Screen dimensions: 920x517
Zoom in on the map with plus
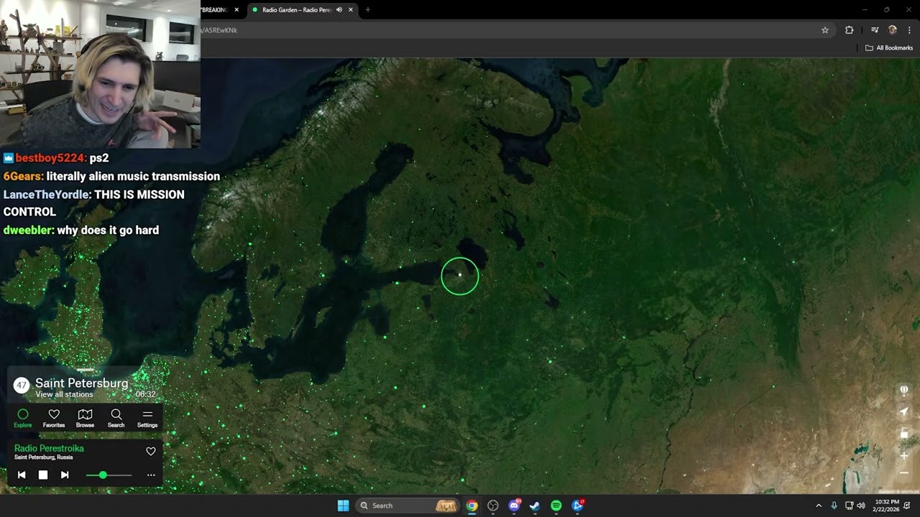904,456
